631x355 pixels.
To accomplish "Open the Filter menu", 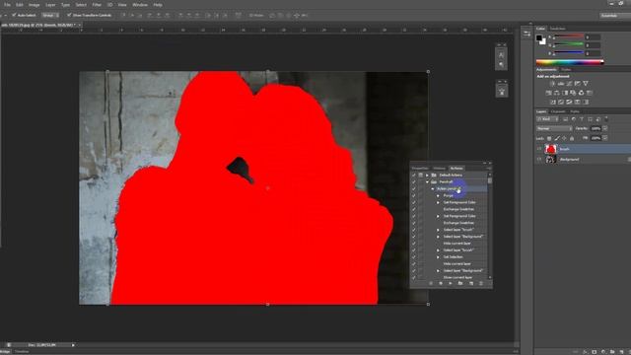I will click(97, 5).
